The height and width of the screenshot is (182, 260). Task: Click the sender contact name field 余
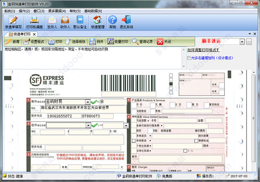click(113, 102)
